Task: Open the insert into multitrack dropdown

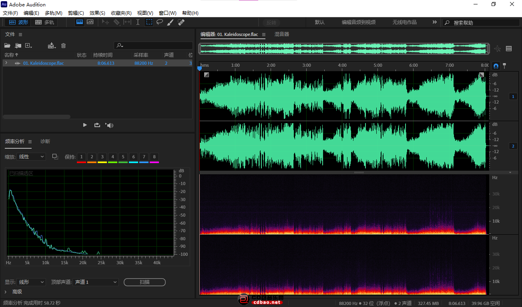Action: point(52,46)
